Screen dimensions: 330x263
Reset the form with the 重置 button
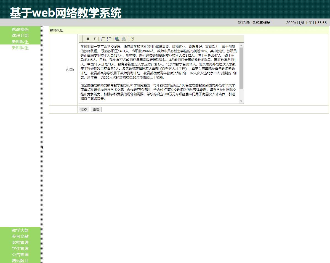(96, 109)
